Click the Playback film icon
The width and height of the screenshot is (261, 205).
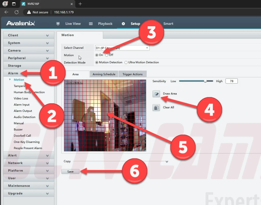pyautogui.click(x=91, y=24)
